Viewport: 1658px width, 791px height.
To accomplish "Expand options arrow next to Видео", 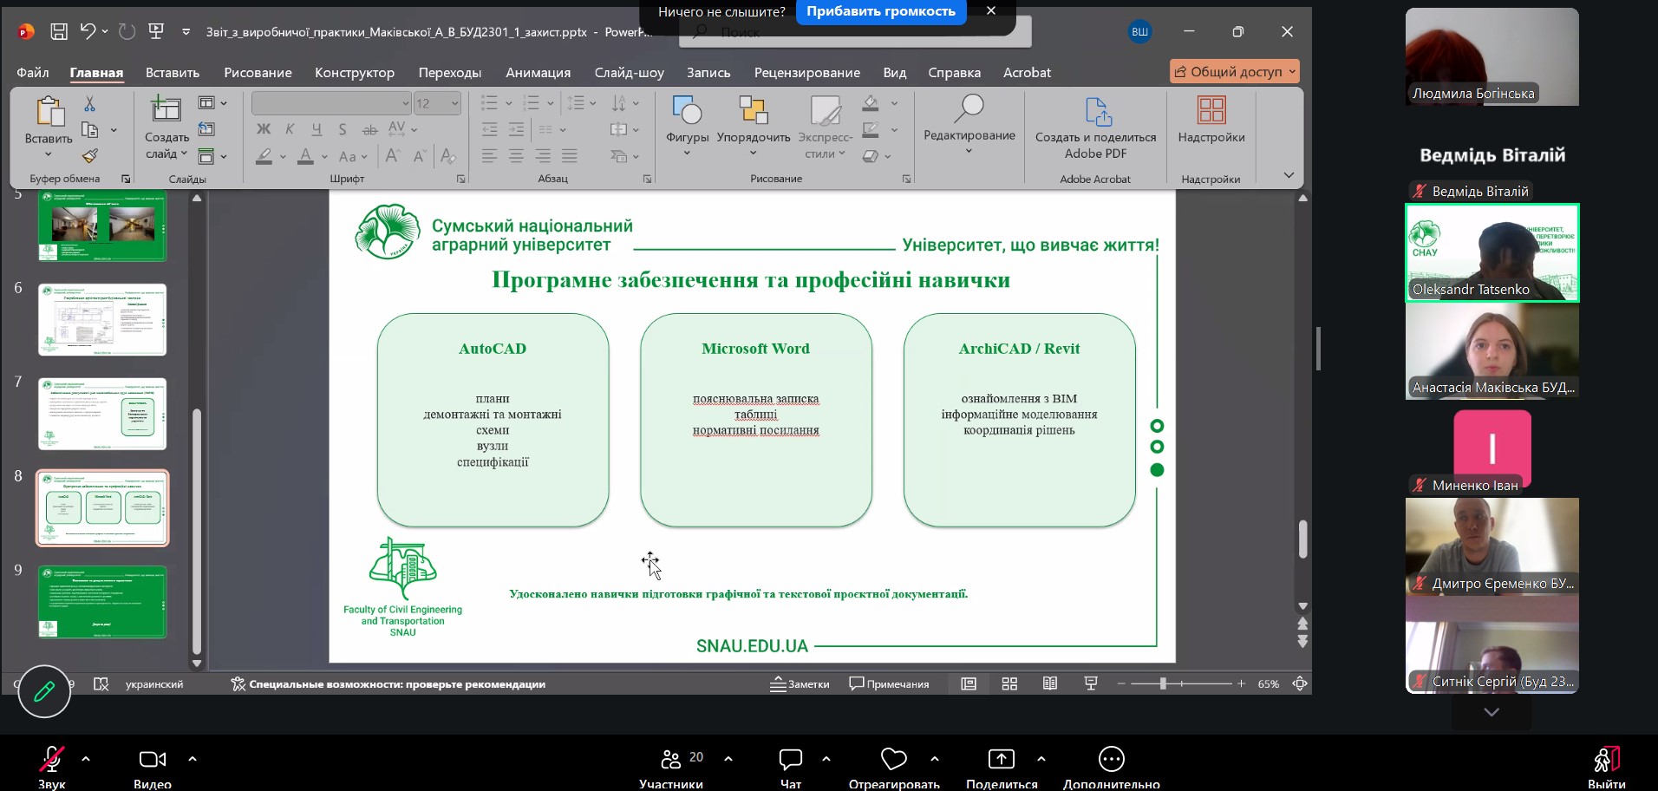I will pos(193,759).
